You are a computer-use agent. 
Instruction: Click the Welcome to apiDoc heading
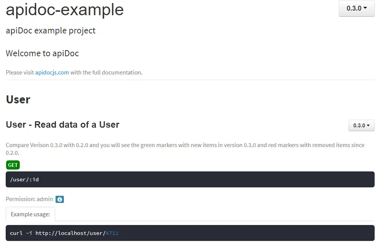coord(42,53)
